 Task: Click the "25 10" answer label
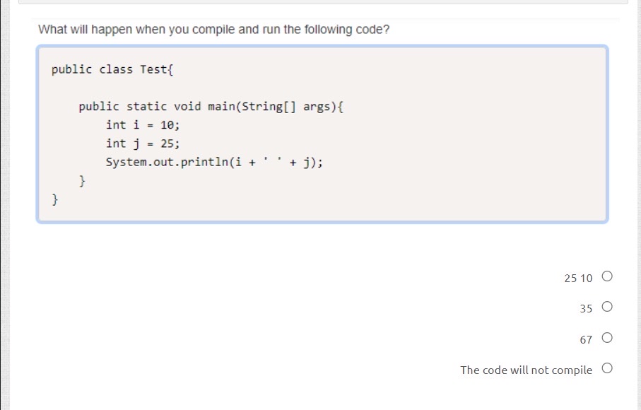pos(577,278)
